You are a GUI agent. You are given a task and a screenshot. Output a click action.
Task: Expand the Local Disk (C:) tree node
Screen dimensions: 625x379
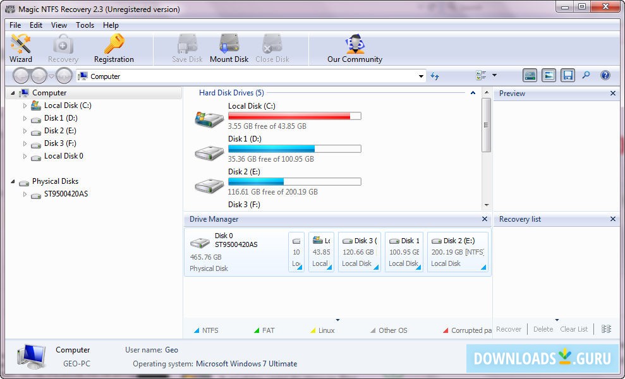point(25,105)
